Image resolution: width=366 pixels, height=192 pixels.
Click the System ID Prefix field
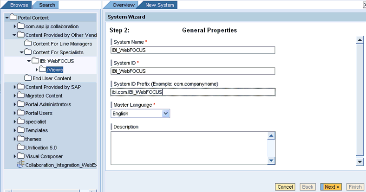point(193,92)
